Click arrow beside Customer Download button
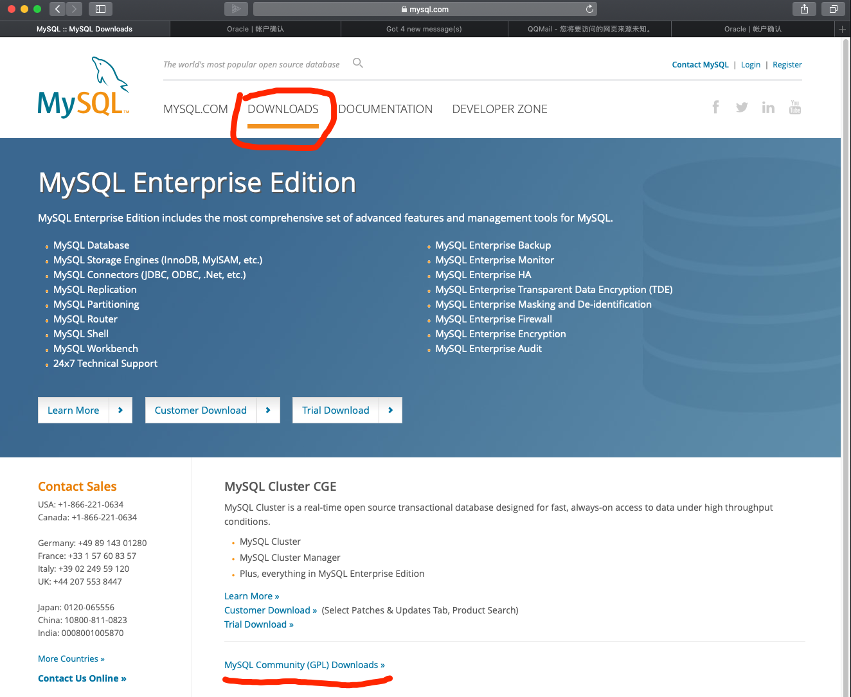 tap(268, 410)
